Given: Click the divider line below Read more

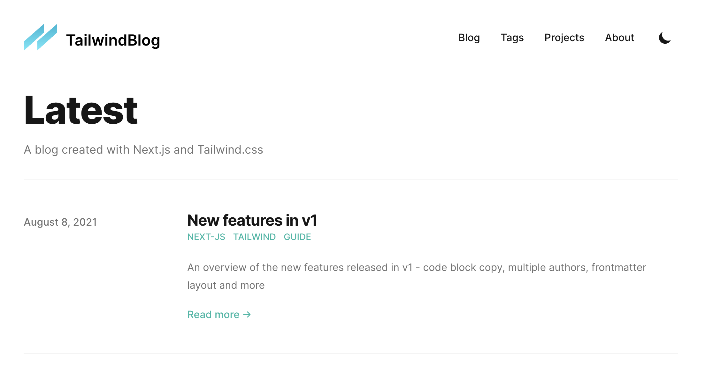Looking at the screenshot, I should click(350, 353).
